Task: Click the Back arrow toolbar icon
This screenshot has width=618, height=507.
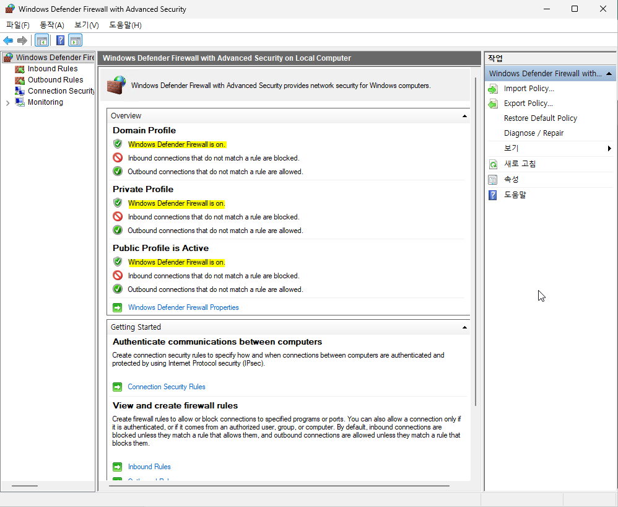Action: point(8,40)
